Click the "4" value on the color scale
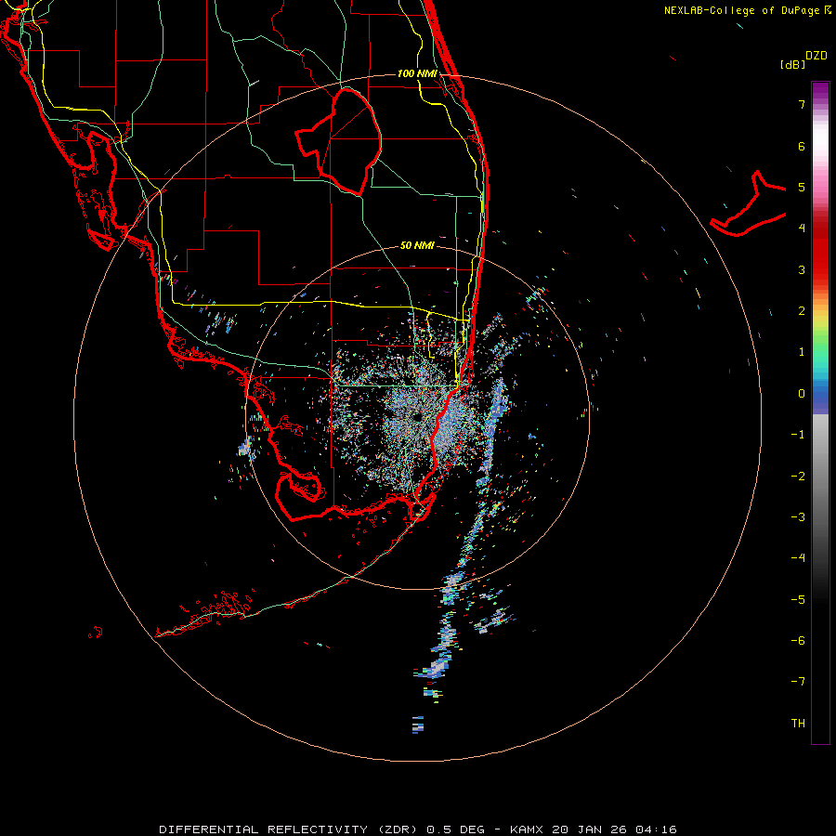 (x=802, y=229)
